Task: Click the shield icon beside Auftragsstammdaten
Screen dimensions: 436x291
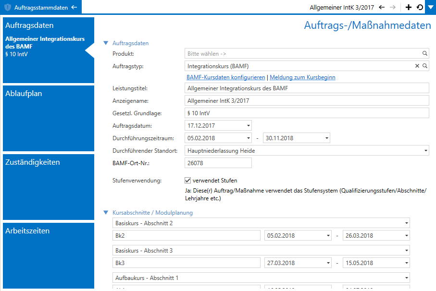Action: [8, 7]
